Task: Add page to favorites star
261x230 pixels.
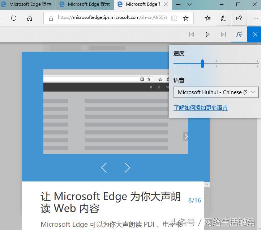Action: [x=186, y=18]
